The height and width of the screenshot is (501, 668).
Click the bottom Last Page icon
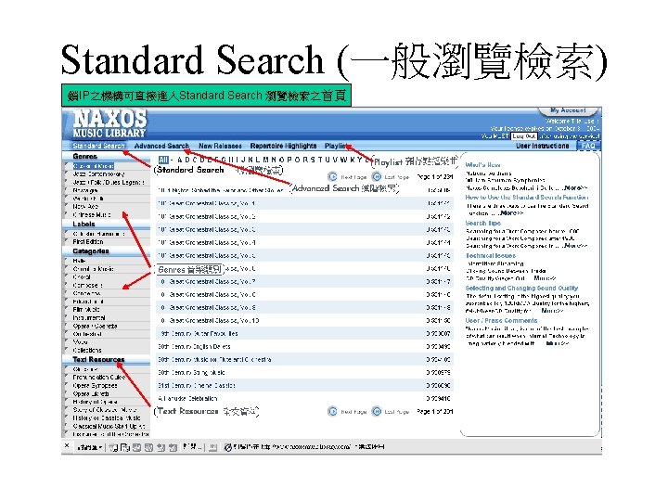pyautogui.click(x=377, y=412)
